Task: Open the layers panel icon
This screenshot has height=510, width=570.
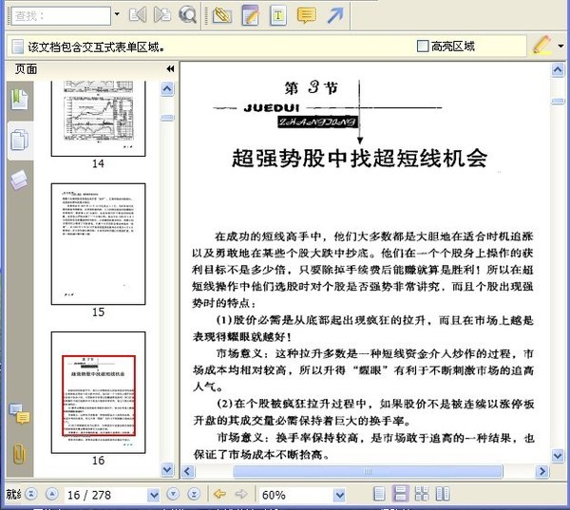Action: coord(20,179)
